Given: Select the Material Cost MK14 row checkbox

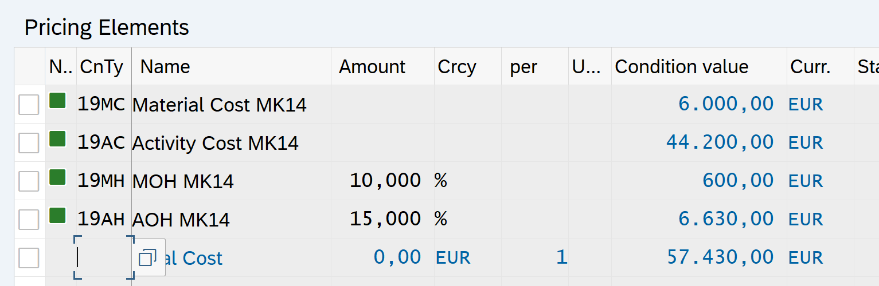Looking at the screenshot, I should pyautogui.click(x=29, y=105).
